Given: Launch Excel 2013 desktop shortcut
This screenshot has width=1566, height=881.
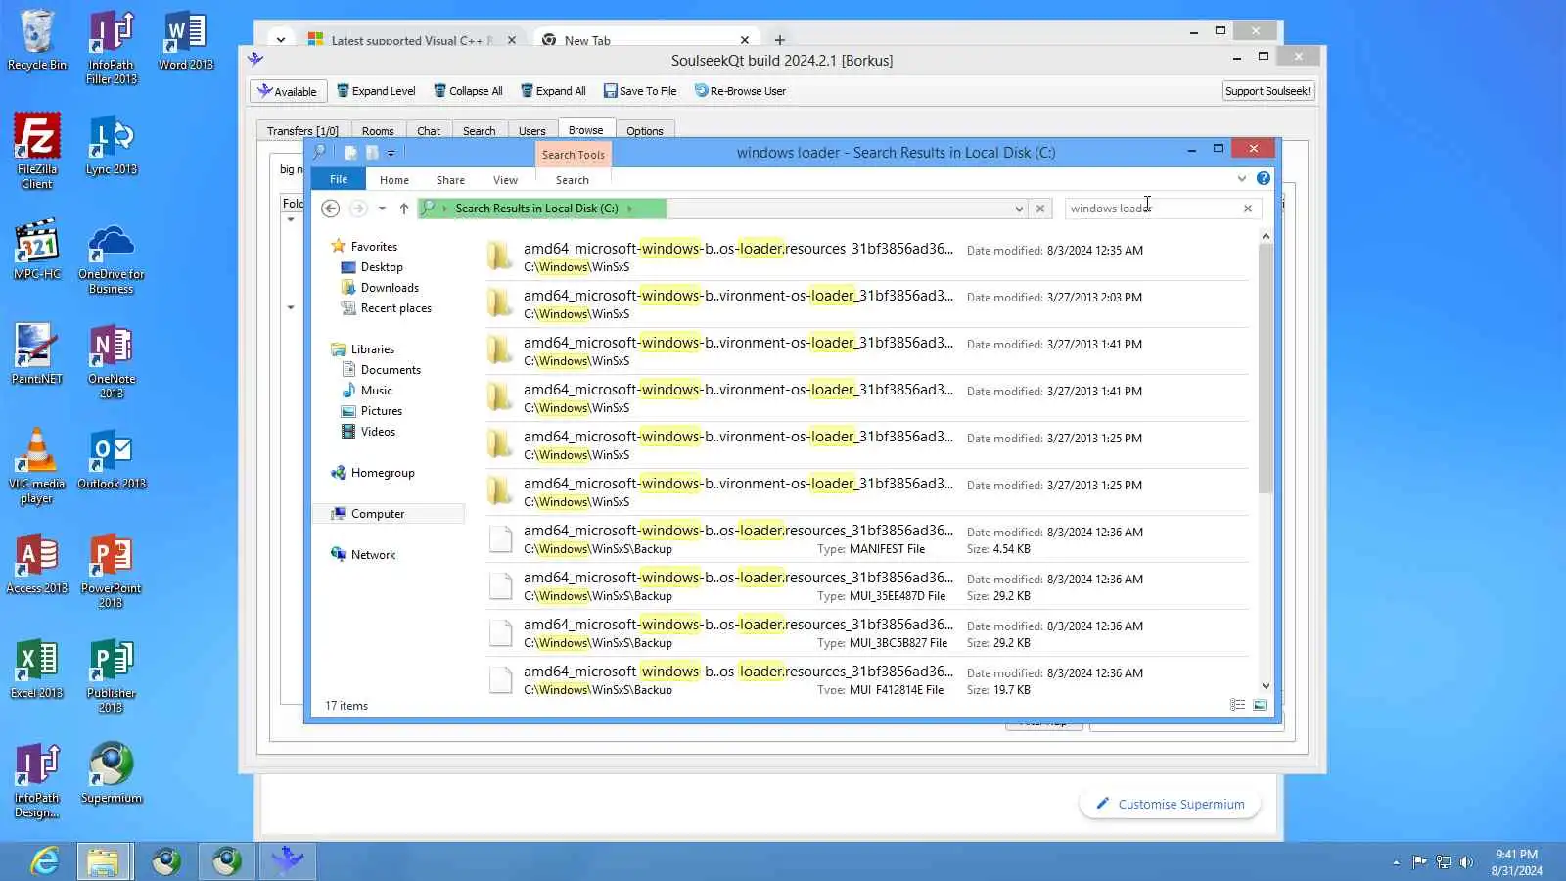Looking at the screenshot, I should [37, 669].
